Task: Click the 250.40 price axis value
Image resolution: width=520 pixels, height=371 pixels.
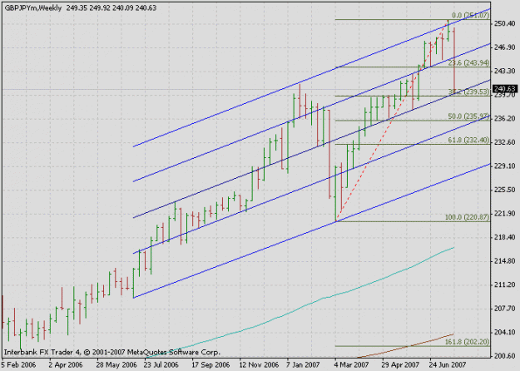Action: (x=505, y=23)
